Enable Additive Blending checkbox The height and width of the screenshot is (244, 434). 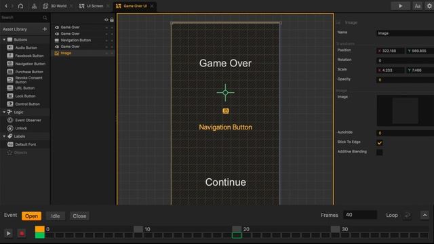pyautogui.click(x=380, y=152)
